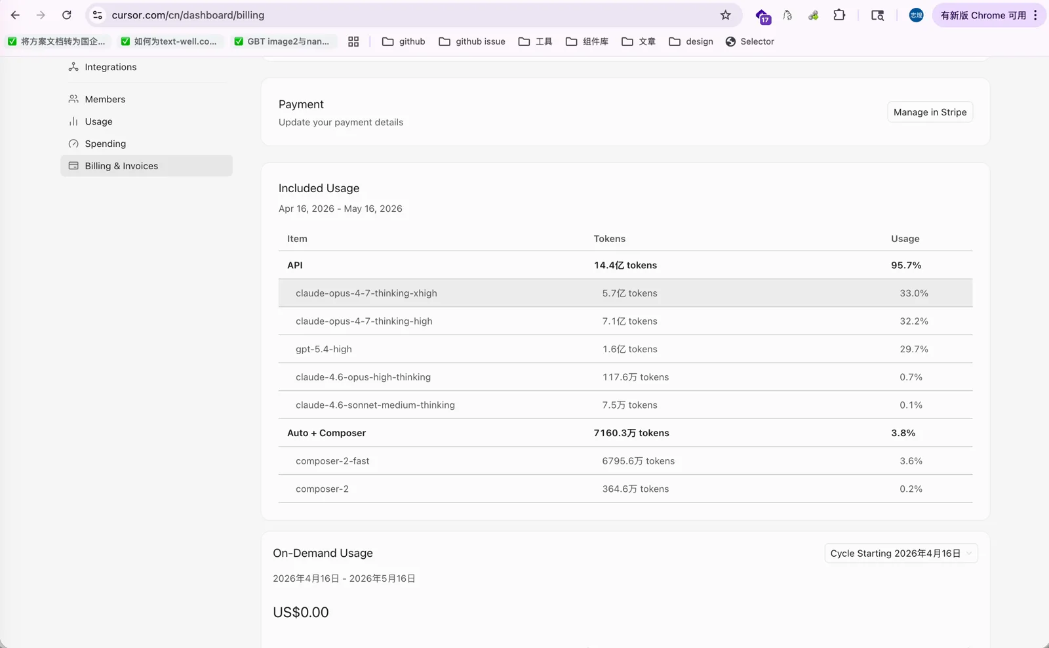The image size is (1049, 648).
Task: Click the 33.0% usage value
Action: pos(914,293)
